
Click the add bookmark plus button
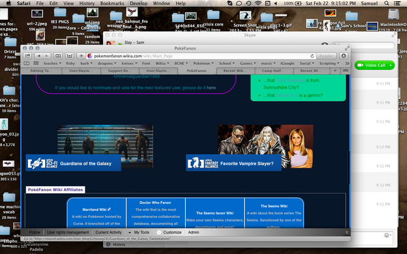pyautogui.click(x=81, y=56)
